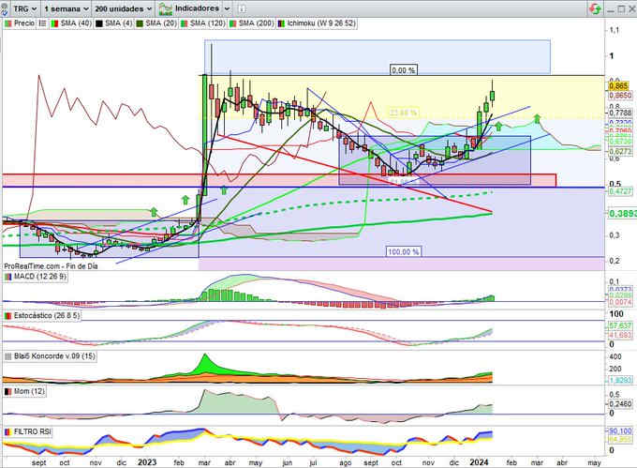Open the '200 unidades' history dropdown
Image resolution: width=637 pixels, height=468 pixels.
[124, 8]
